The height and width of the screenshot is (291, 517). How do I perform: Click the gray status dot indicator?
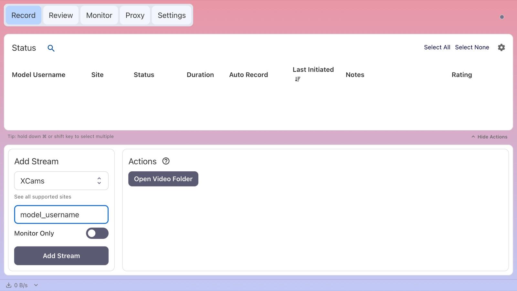502,17
